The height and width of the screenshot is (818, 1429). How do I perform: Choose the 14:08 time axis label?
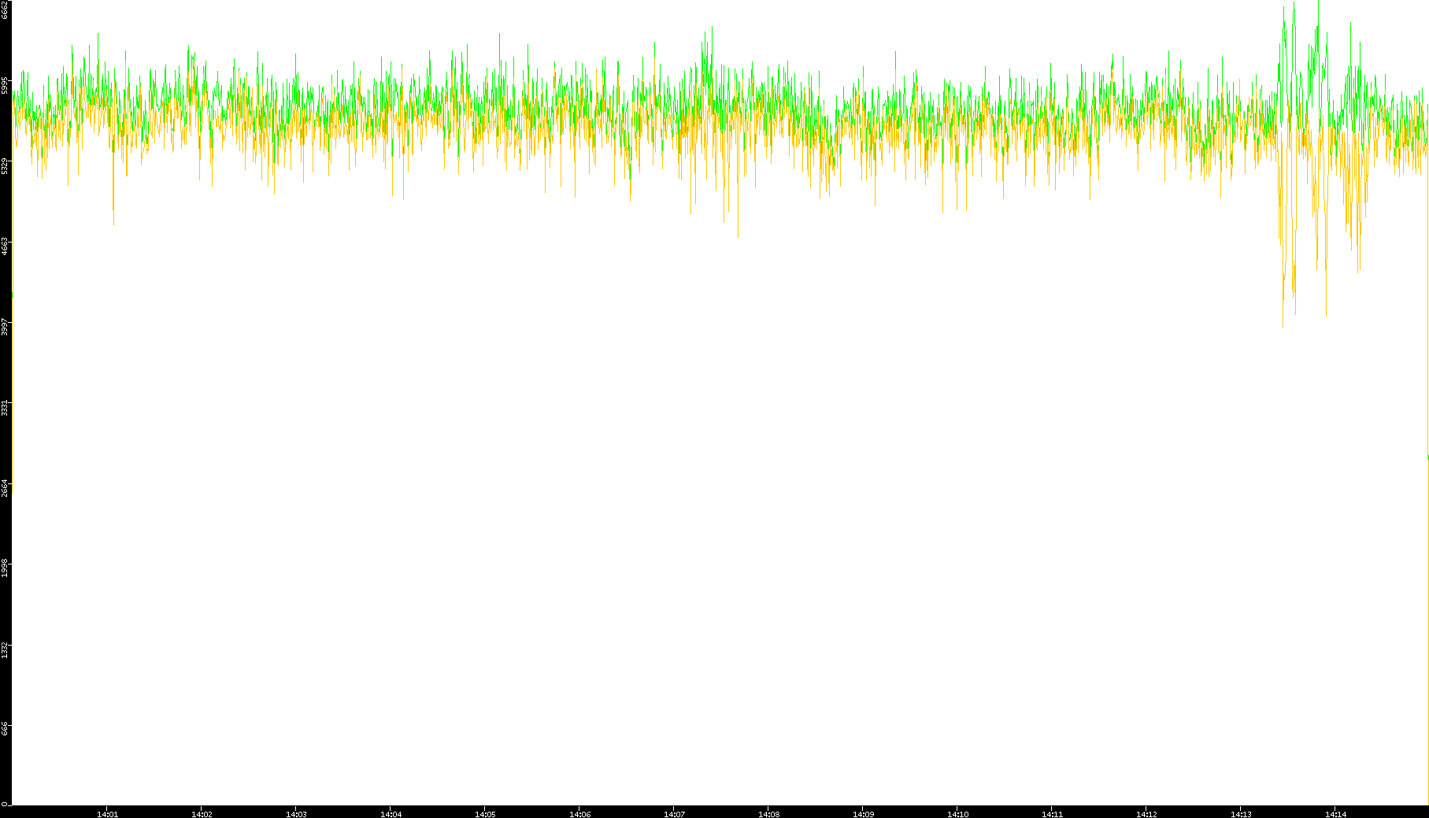(x=768, y=814)
